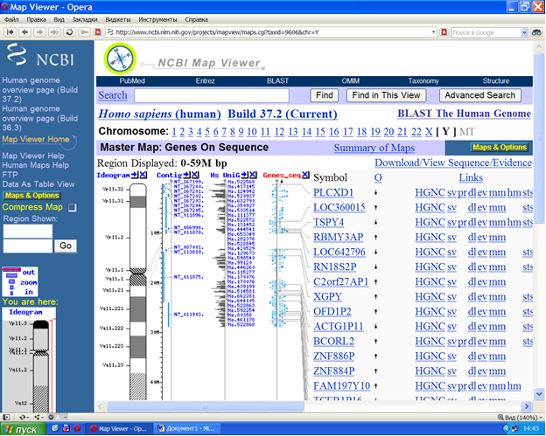Open the Вид menu
Screen dimensions: 546x436
pyautogui.click(x=59, y=19)
